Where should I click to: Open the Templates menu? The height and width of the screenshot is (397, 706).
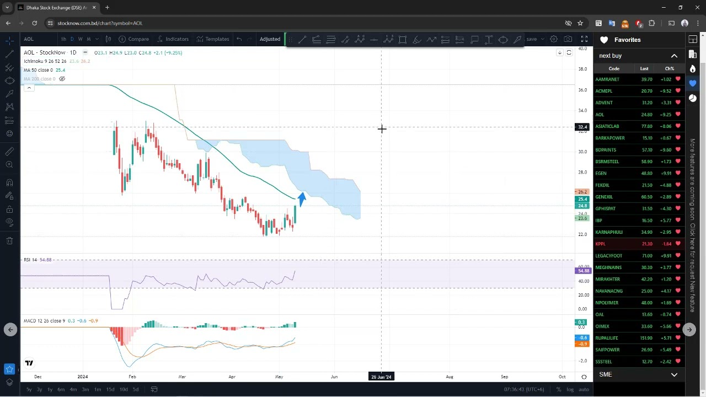click(x=212, y=39)
